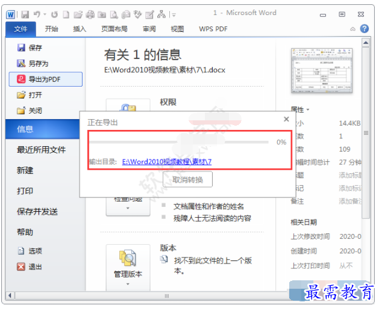This screenshot has height=311, width=379.
Task: Open 保存并发送 section
Action: pyautogui.click(x=37, y=212)
